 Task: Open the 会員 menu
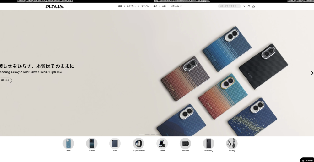pos(164,6)
